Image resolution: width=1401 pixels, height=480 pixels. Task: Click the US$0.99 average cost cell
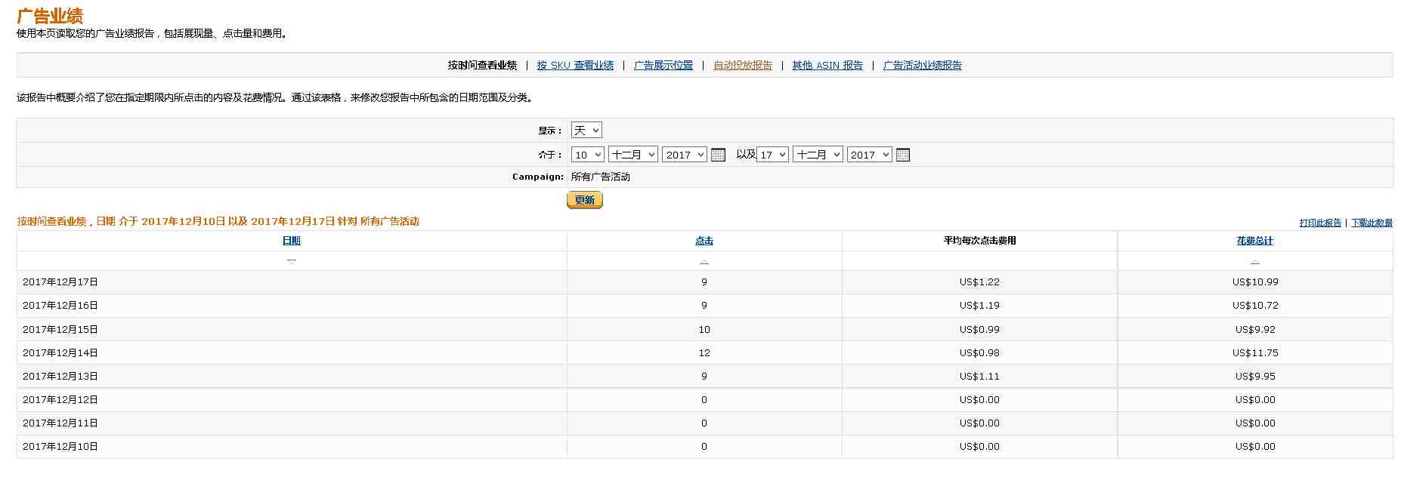click(x=979, y=330)
